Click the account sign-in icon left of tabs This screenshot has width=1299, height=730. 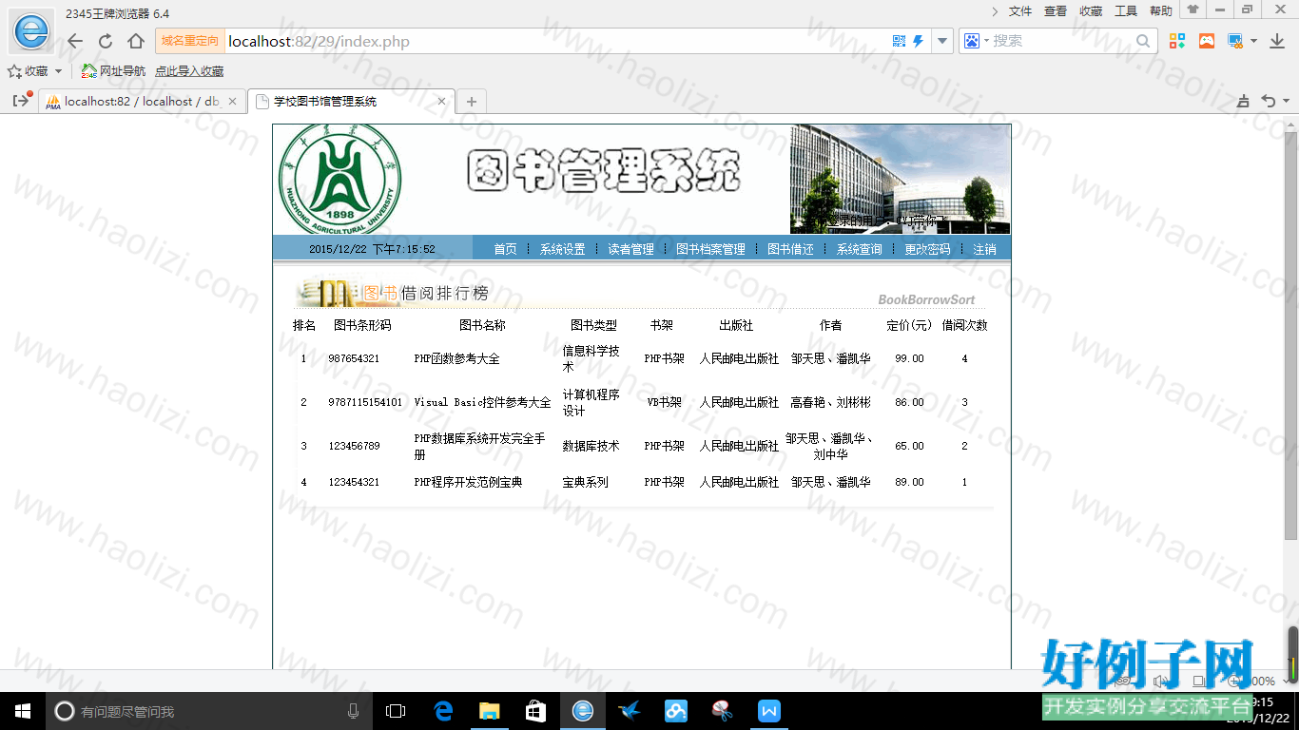22,100
